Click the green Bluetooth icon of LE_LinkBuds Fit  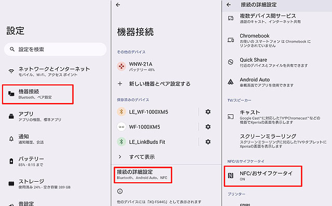click(121, 141)
